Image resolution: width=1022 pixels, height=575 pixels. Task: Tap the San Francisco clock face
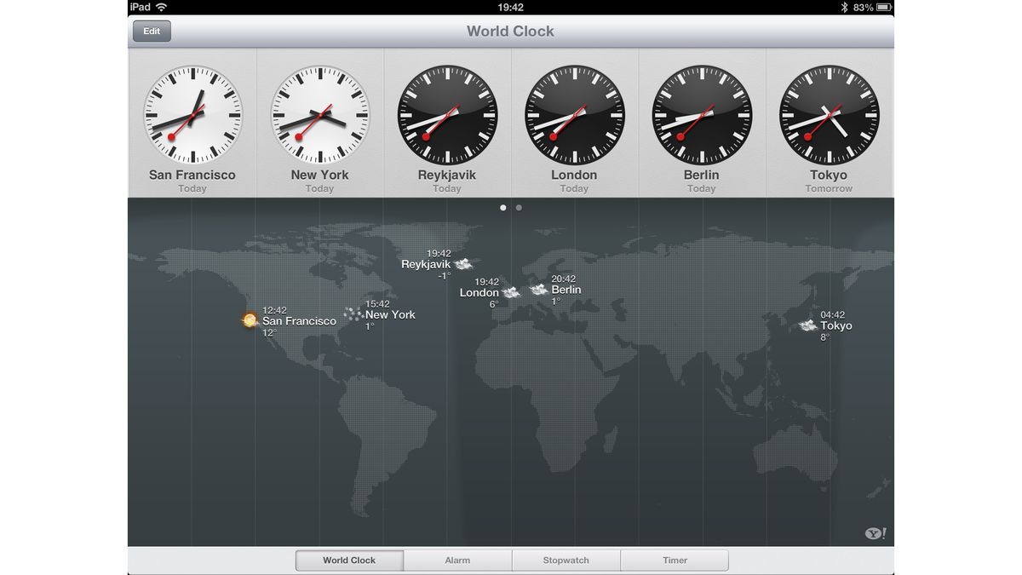click(192, 112)
